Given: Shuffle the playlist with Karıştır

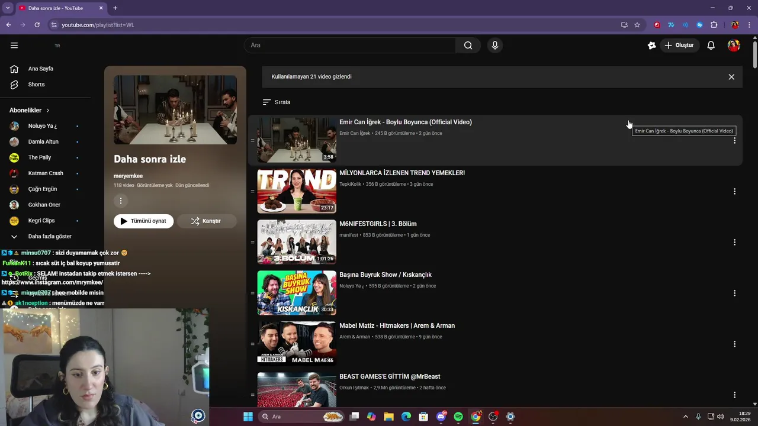Looking at the screenshot, I should pyautogui.click(x=207, y=221).
